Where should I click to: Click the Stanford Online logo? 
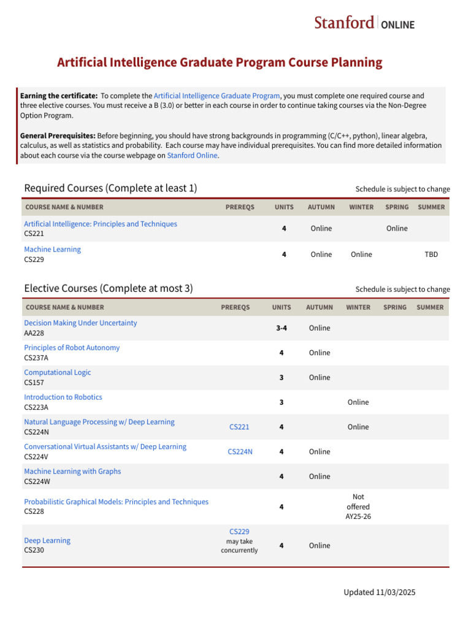[x=364, y=23]
